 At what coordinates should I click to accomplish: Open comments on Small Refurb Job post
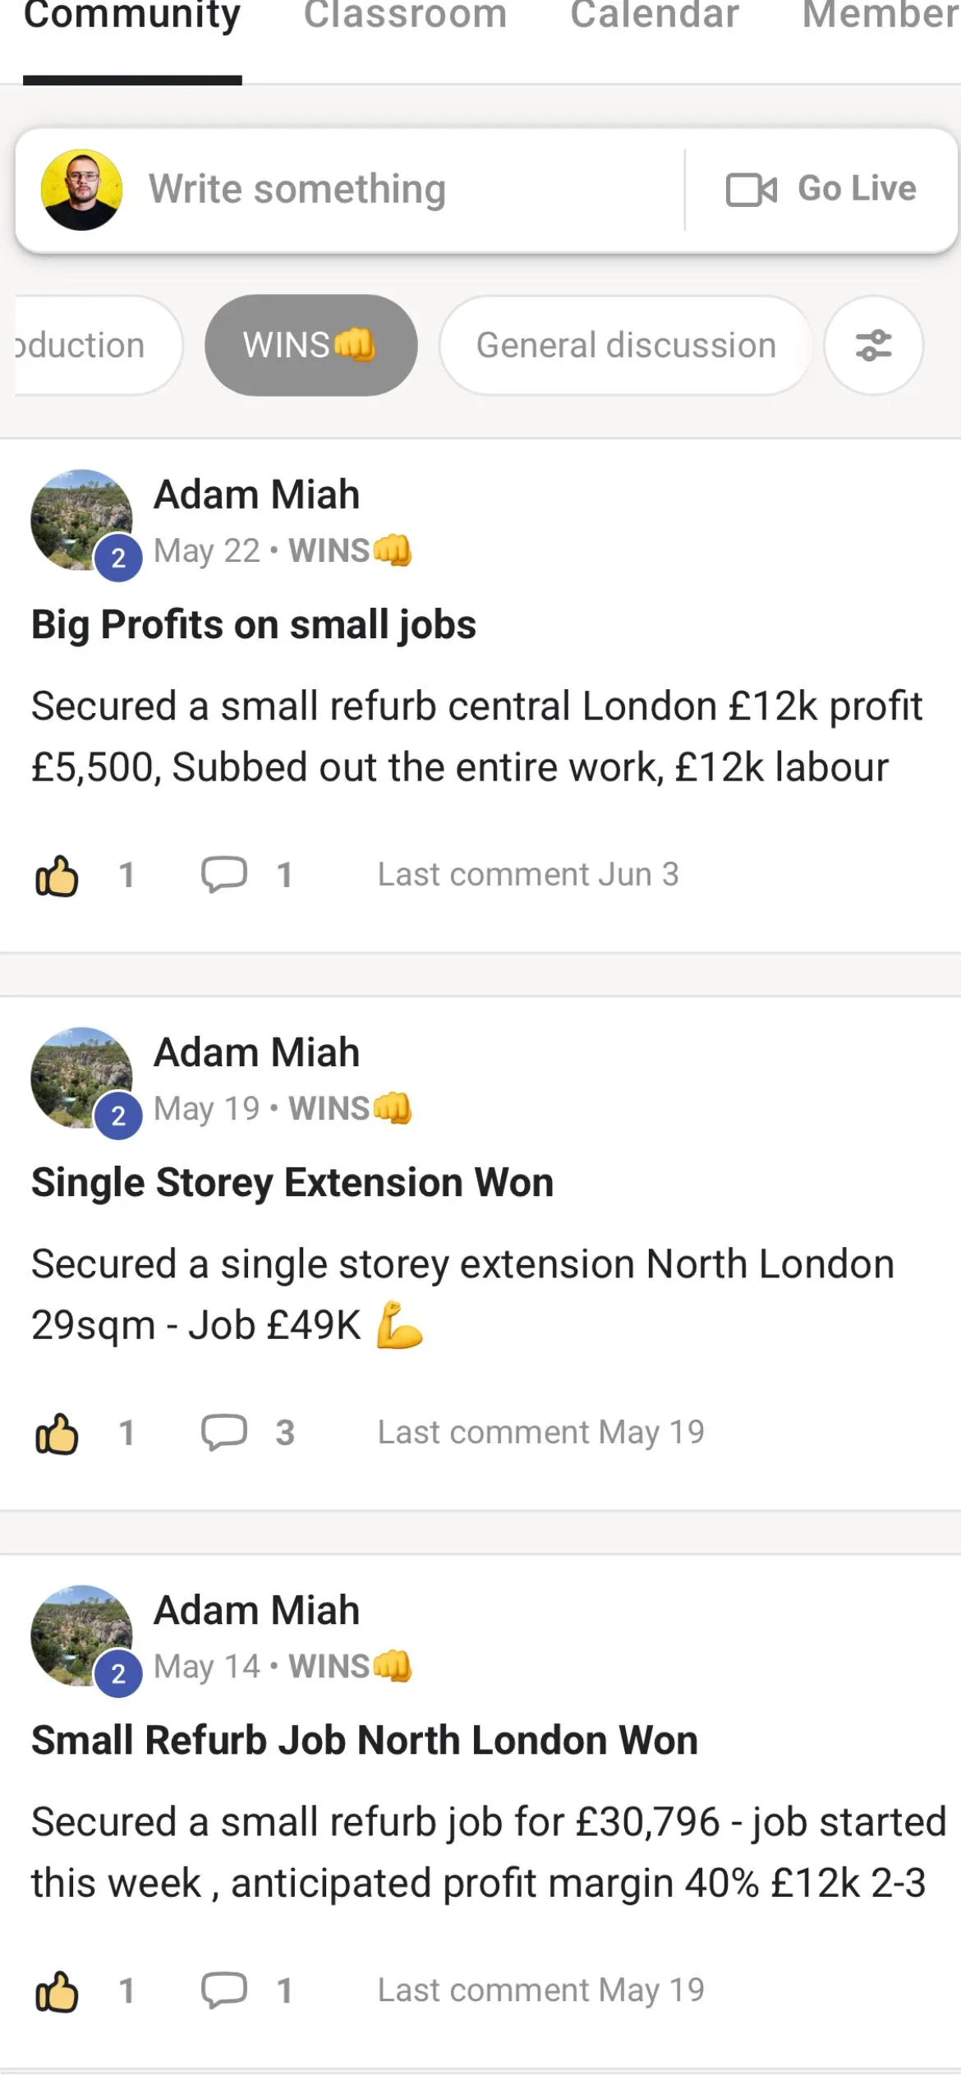(x=224, y=1990)
